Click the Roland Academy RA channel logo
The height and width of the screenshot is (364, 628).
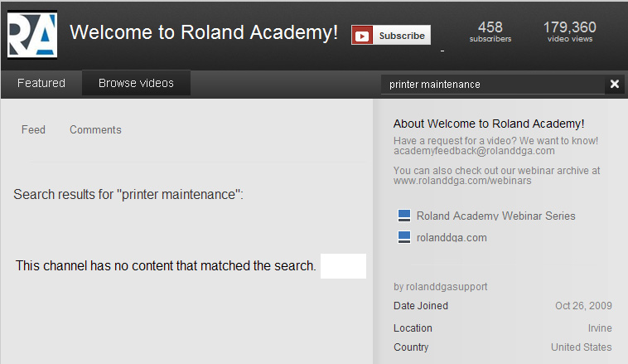32,35
